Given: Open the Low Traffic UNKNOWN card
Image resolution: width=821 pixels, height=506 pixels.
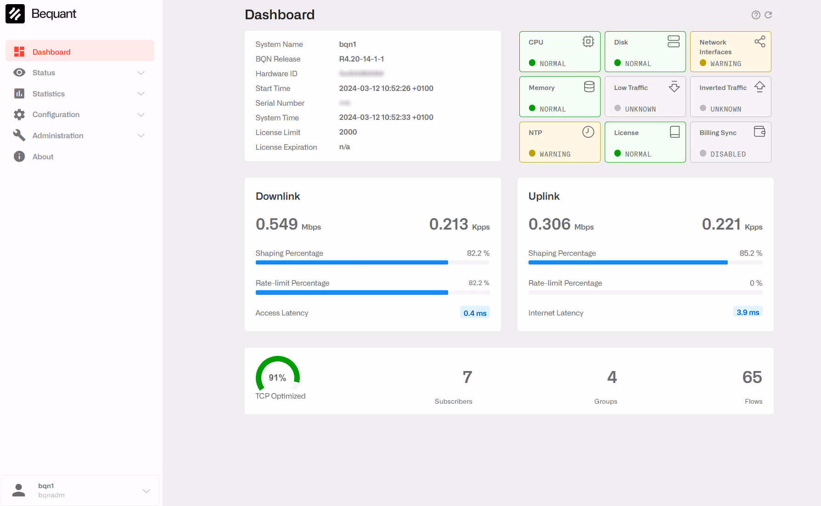Looking at the screenshot, I should pyautogui.click(x=645, y=97).
